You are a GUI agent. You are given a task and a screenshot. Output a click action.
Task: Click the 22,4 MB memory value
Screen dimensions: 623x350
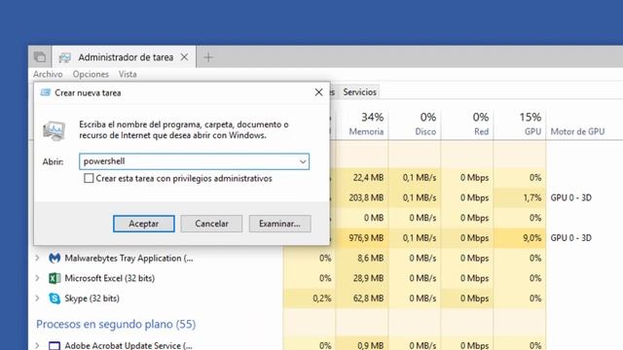368,177
